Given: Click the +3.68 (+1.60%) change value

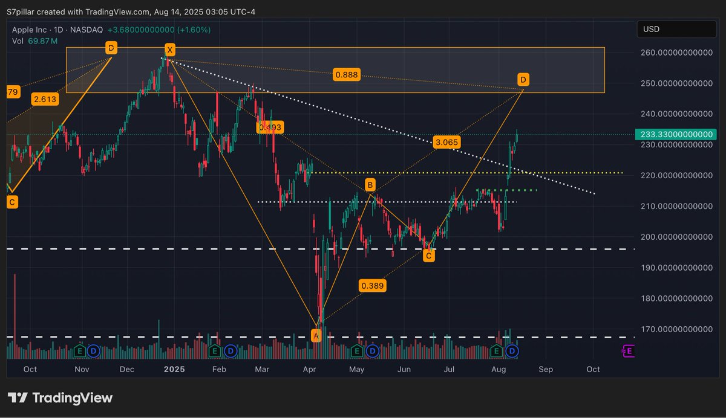Looking at the screenshot, I should 159,30.
